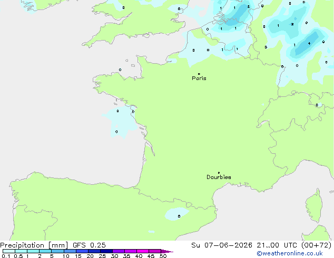Select the 1–2 mm legend swatch
Viewport: 334px width, 258px height.
33,251
